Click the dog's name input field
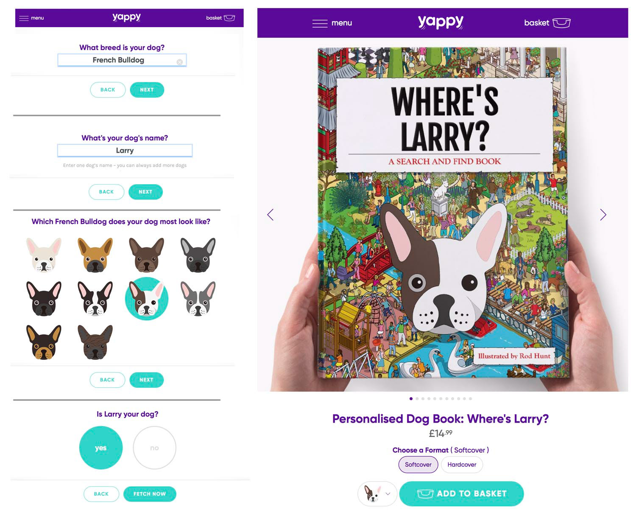 pos(125,151)
